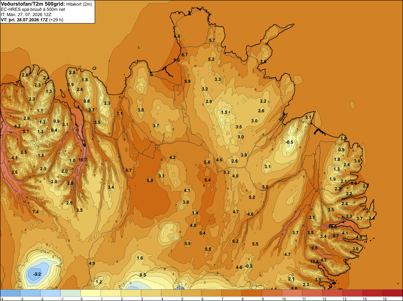Click the 0.5 temperature value
Viewport: 403px width, 301px height.
tap(143, 275)
